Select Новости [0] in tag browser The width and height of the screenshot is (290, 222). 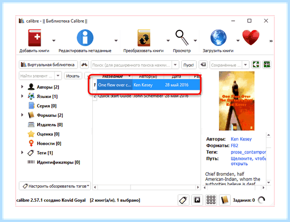(49, 143)
